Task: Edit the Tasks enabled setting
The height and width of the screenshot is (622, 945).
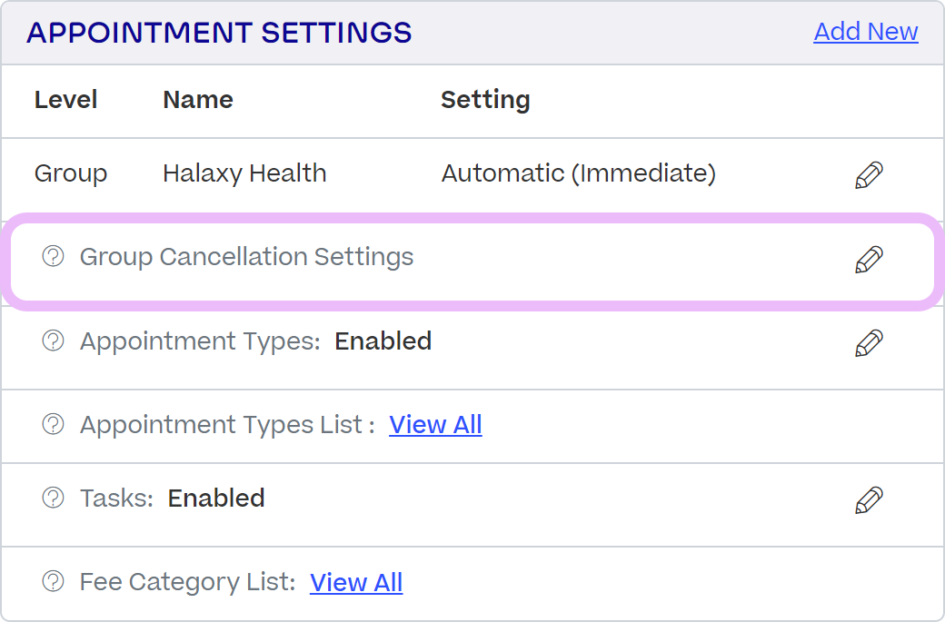Action: [x=869, y=499]
